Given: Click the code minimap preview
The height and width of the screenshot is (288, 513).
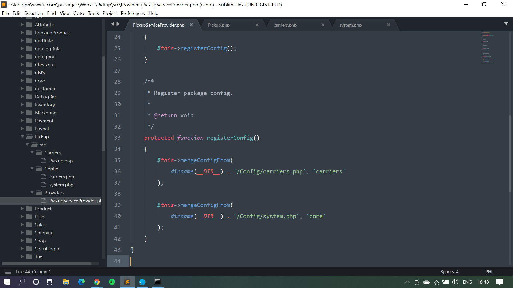Looking at the screenshot, I should 489,47.
